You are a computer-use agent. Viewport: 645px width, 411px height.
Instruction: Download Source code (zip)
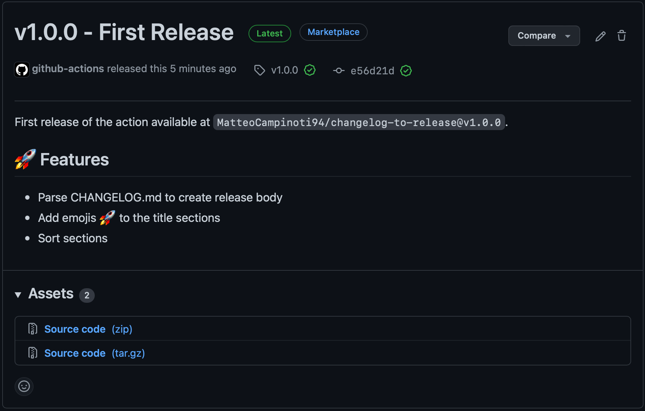(x=88, y=329)
